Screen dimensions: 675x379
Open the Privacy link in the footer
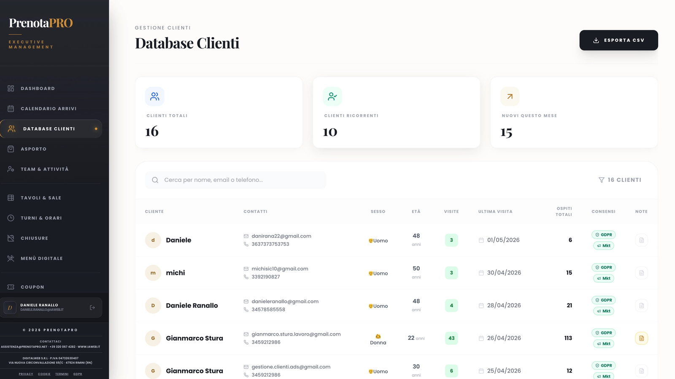coord(26,374)
